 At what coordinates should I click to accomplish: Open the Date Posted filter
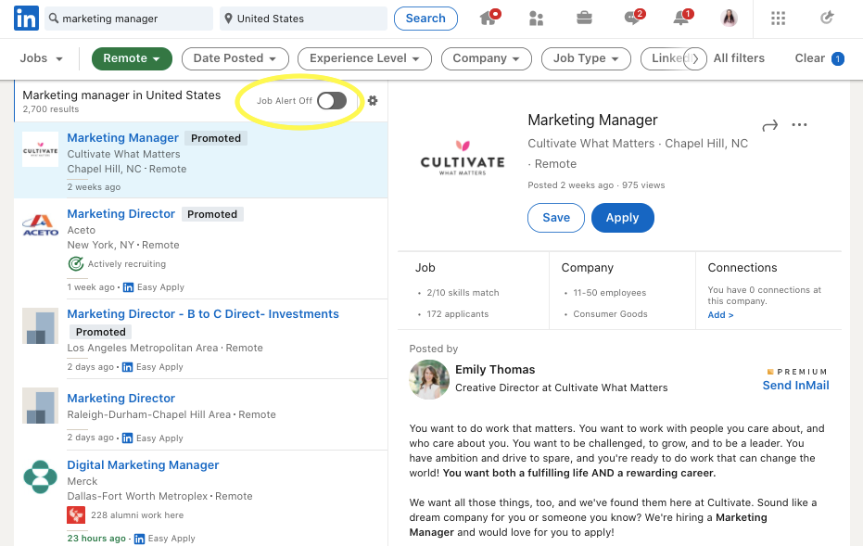pos(235,58)
